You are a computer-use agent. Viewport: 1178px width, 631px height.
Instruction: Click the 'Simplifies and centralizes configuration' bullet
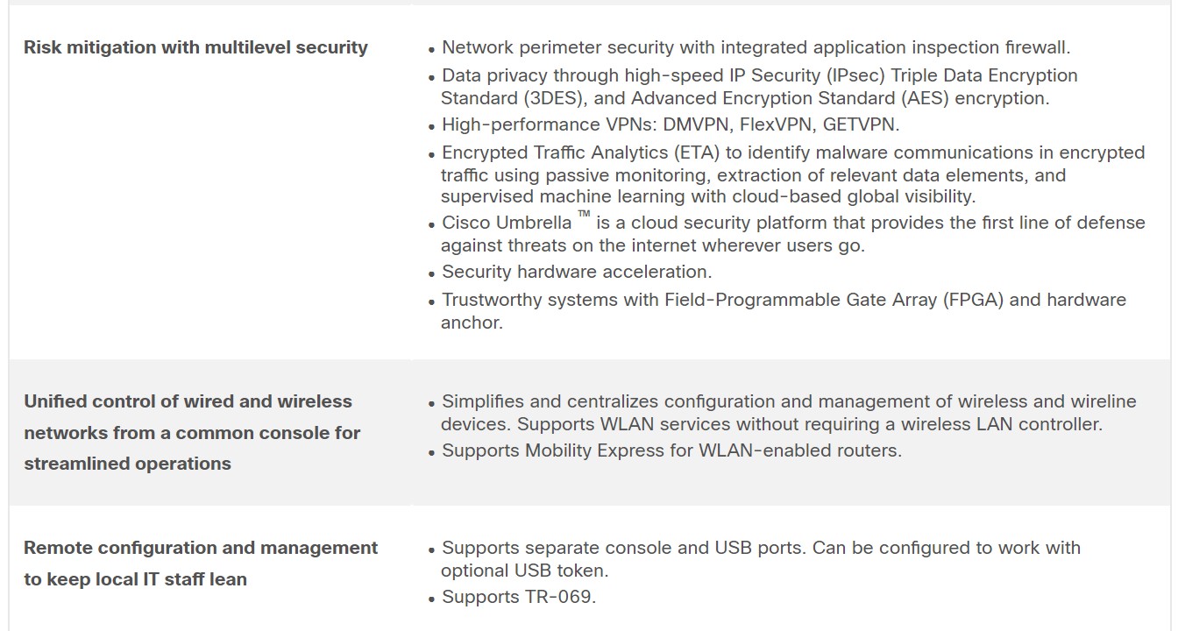(x=789, y=413)
